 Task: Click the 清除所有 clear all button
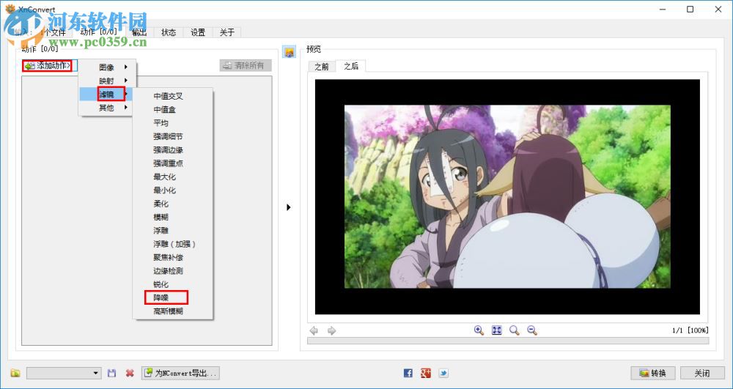point(246,66)
